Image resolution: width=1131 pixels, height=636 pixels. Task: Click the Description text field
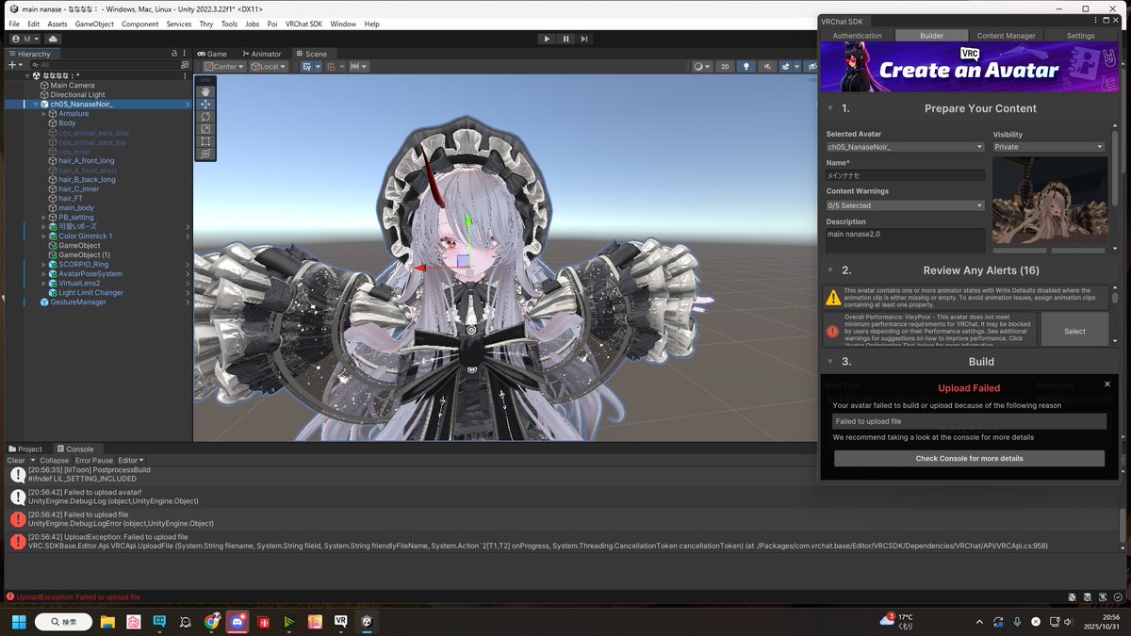coord(905,239)
